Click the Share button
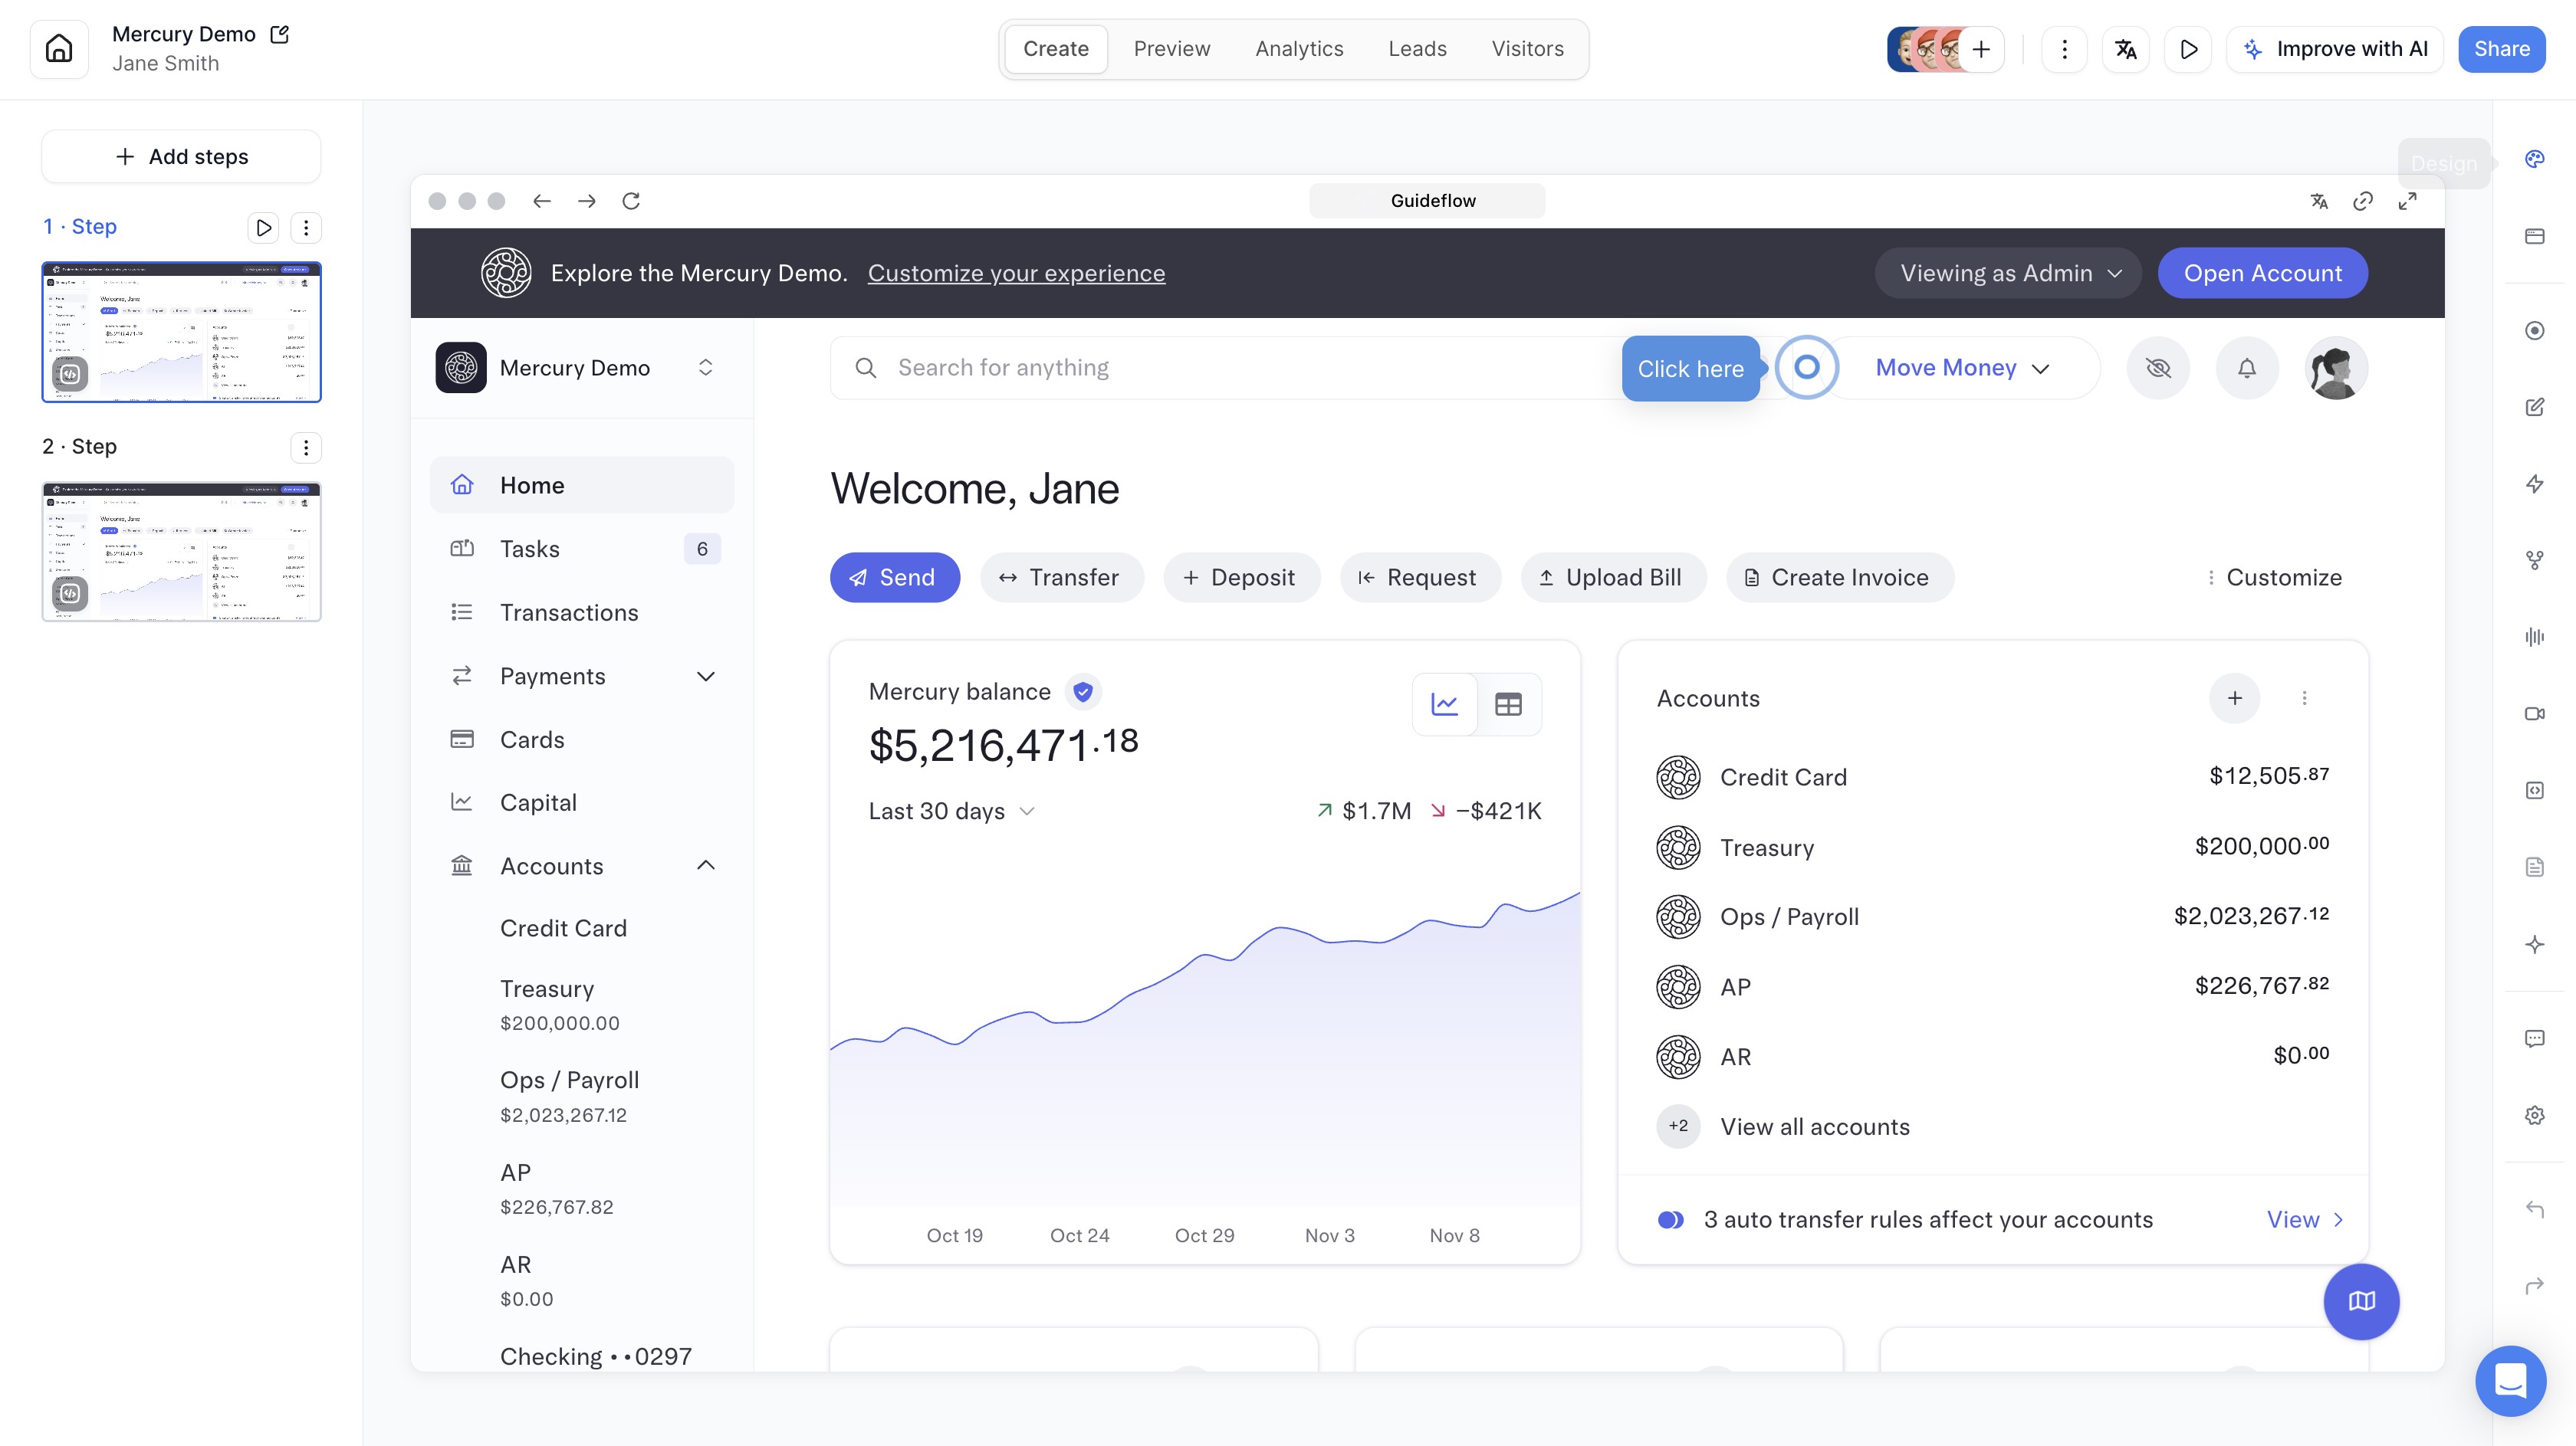The image size is (2576, 1446). 2501,49
